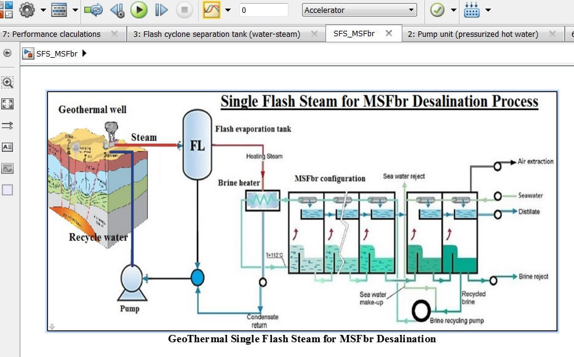The height and width of the screenshot is (357, 574).
Task: Expand the Build Model dropdown arrow
Action: 488,10
